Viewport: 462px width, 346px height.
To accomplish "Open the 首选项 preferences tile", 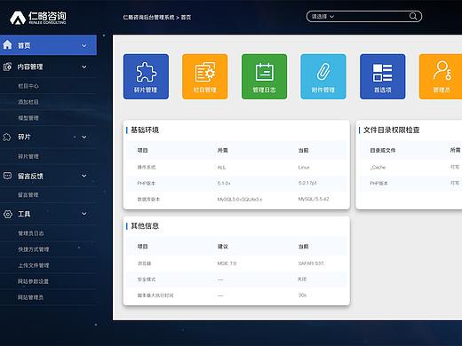I will tap(383, 76).
